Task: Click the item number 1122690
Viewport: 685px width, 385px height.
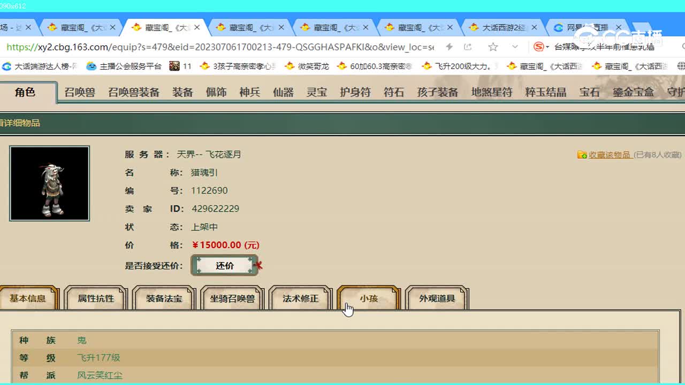Action: (209, 190)
